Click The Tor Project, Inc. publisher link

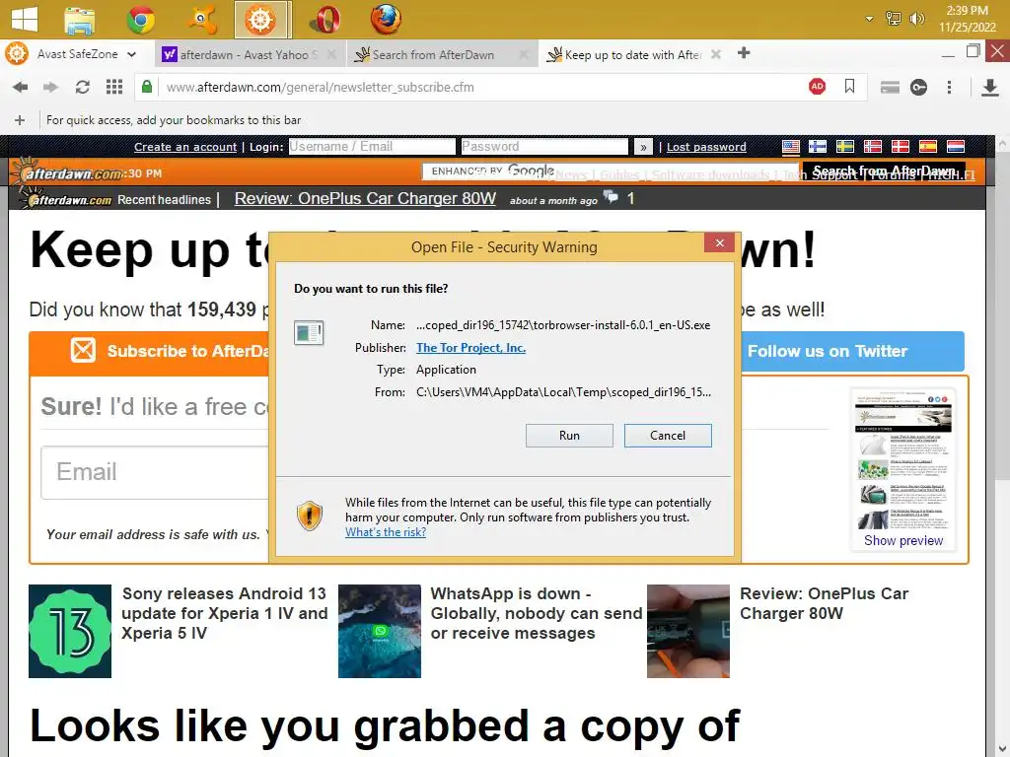(x=470, y=348)
